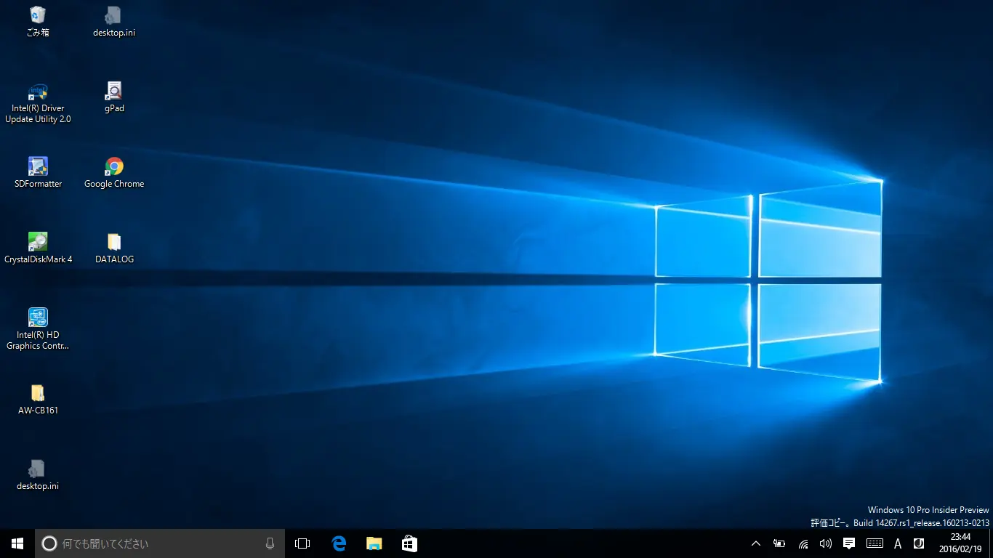This screenshot has height=558, width=993.
Task: Launch Microsoft Edge from the taskbar
Action: pos(338,543)
